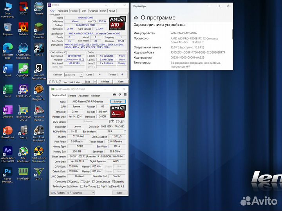Click the scrollbar in the Параметры window
Viewport: 282px width, 211px height.
pos(232,34)
